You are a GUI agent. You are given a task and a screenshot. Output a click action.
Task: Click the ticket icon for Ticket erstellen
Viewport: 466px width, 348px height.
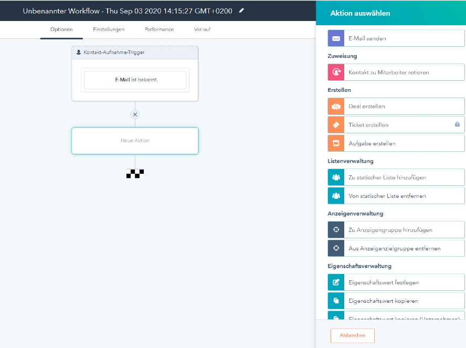coord(336,125)
